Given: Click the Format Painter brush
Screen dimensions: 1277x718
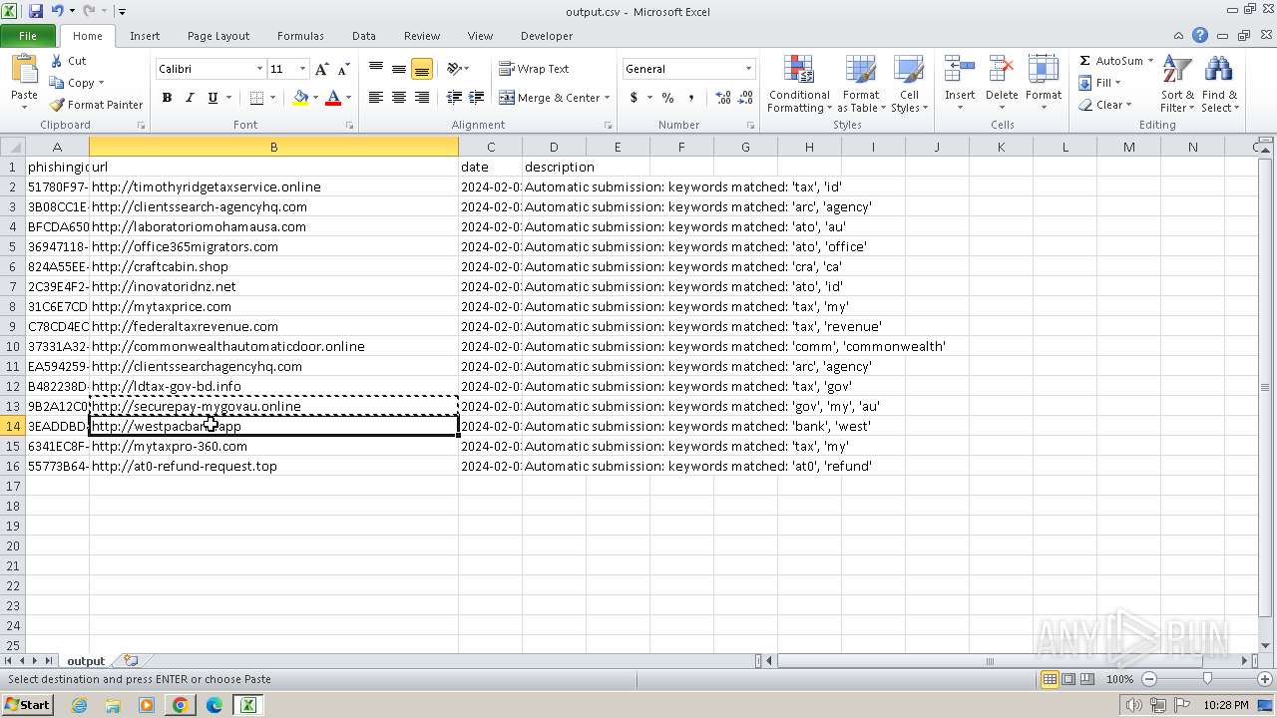Looking at the screenshot, I should pyautogui.click(x=57, y=105).
